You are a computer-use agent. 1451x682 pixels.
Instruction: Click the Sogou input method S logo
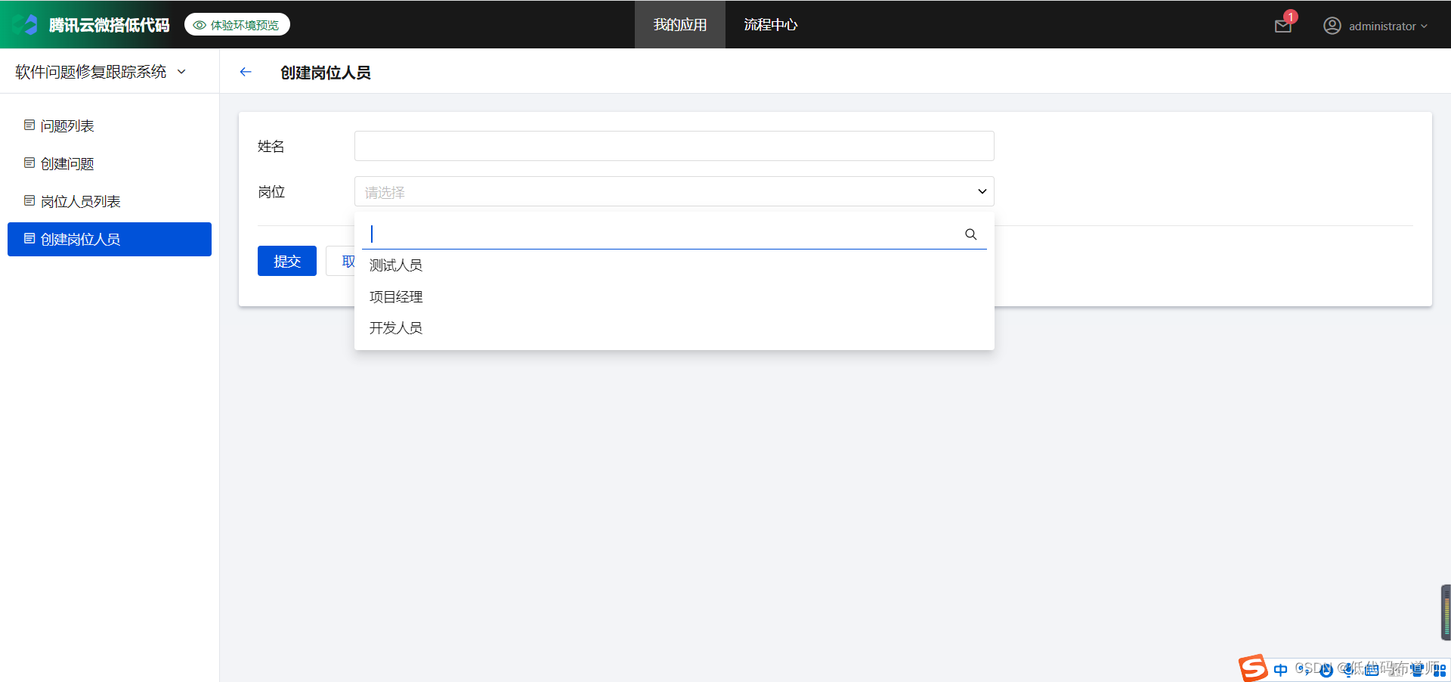[1253, 668]
